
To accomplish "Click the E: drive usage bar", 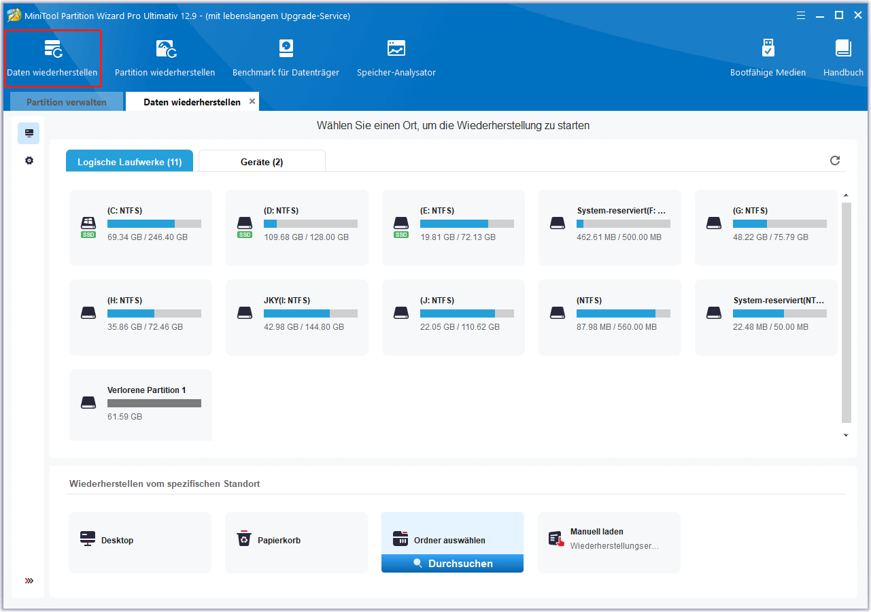I will [x=467, y=224].
